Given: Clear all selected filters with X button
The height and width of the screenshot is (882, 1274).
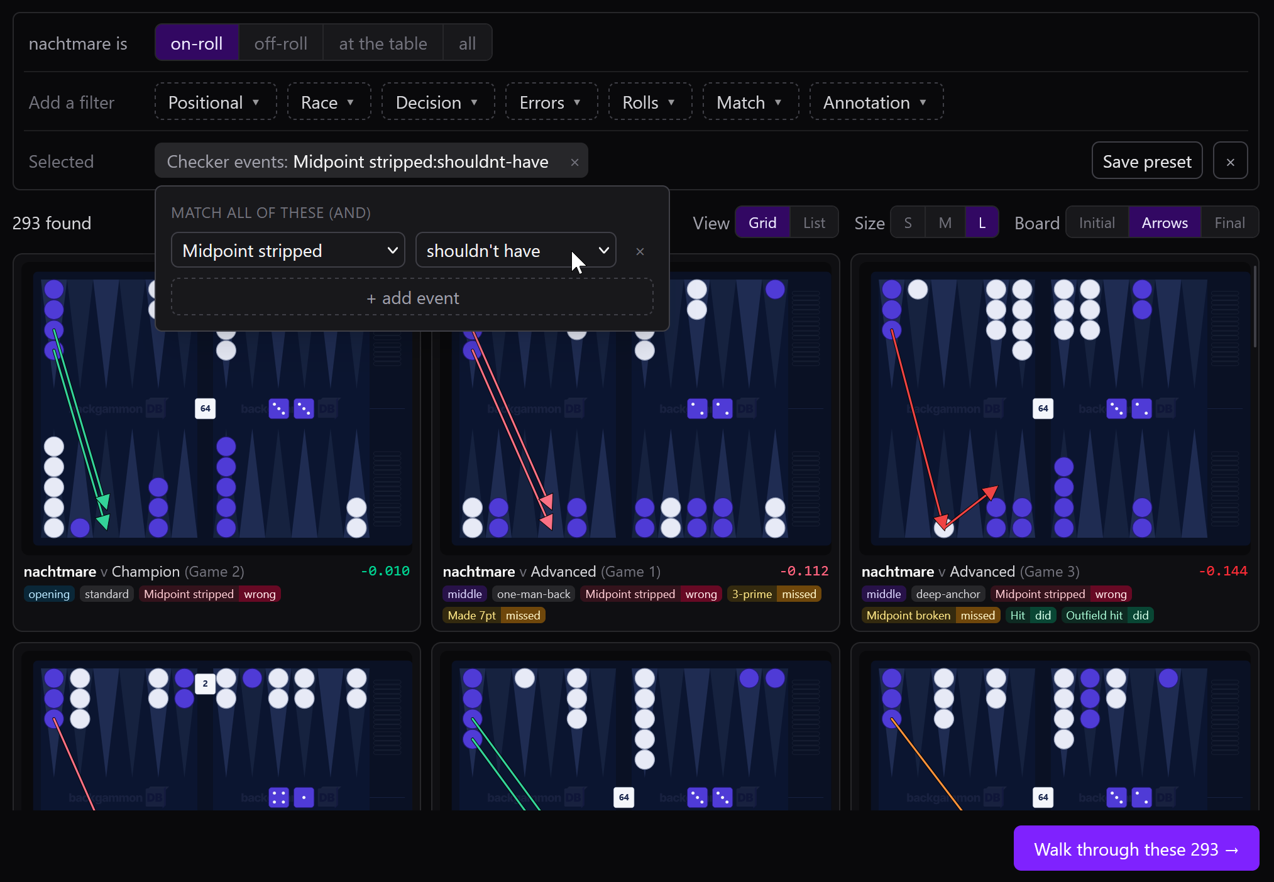Looking at the screenshot, I should 1230,161.
